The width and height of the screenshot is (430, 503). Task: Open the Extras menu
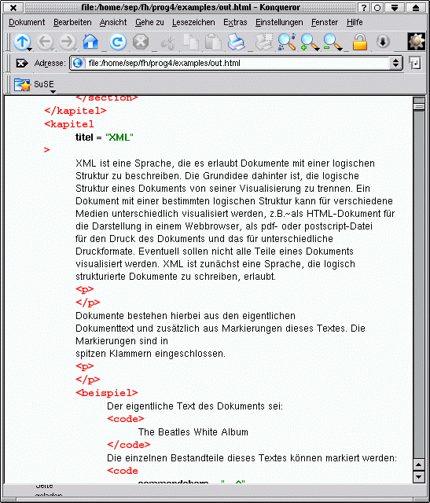[x=235, y=23]
